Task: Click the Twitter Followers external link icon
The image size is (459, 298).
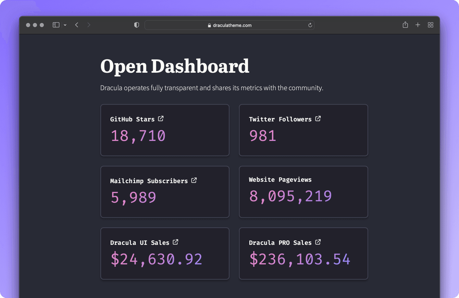Action: (318, 118)
